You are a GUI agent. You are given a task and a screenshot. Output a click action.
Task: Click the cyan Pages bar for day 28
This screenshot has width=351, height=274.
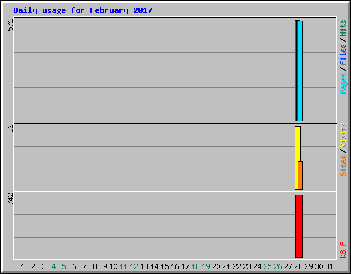point(300,71)
